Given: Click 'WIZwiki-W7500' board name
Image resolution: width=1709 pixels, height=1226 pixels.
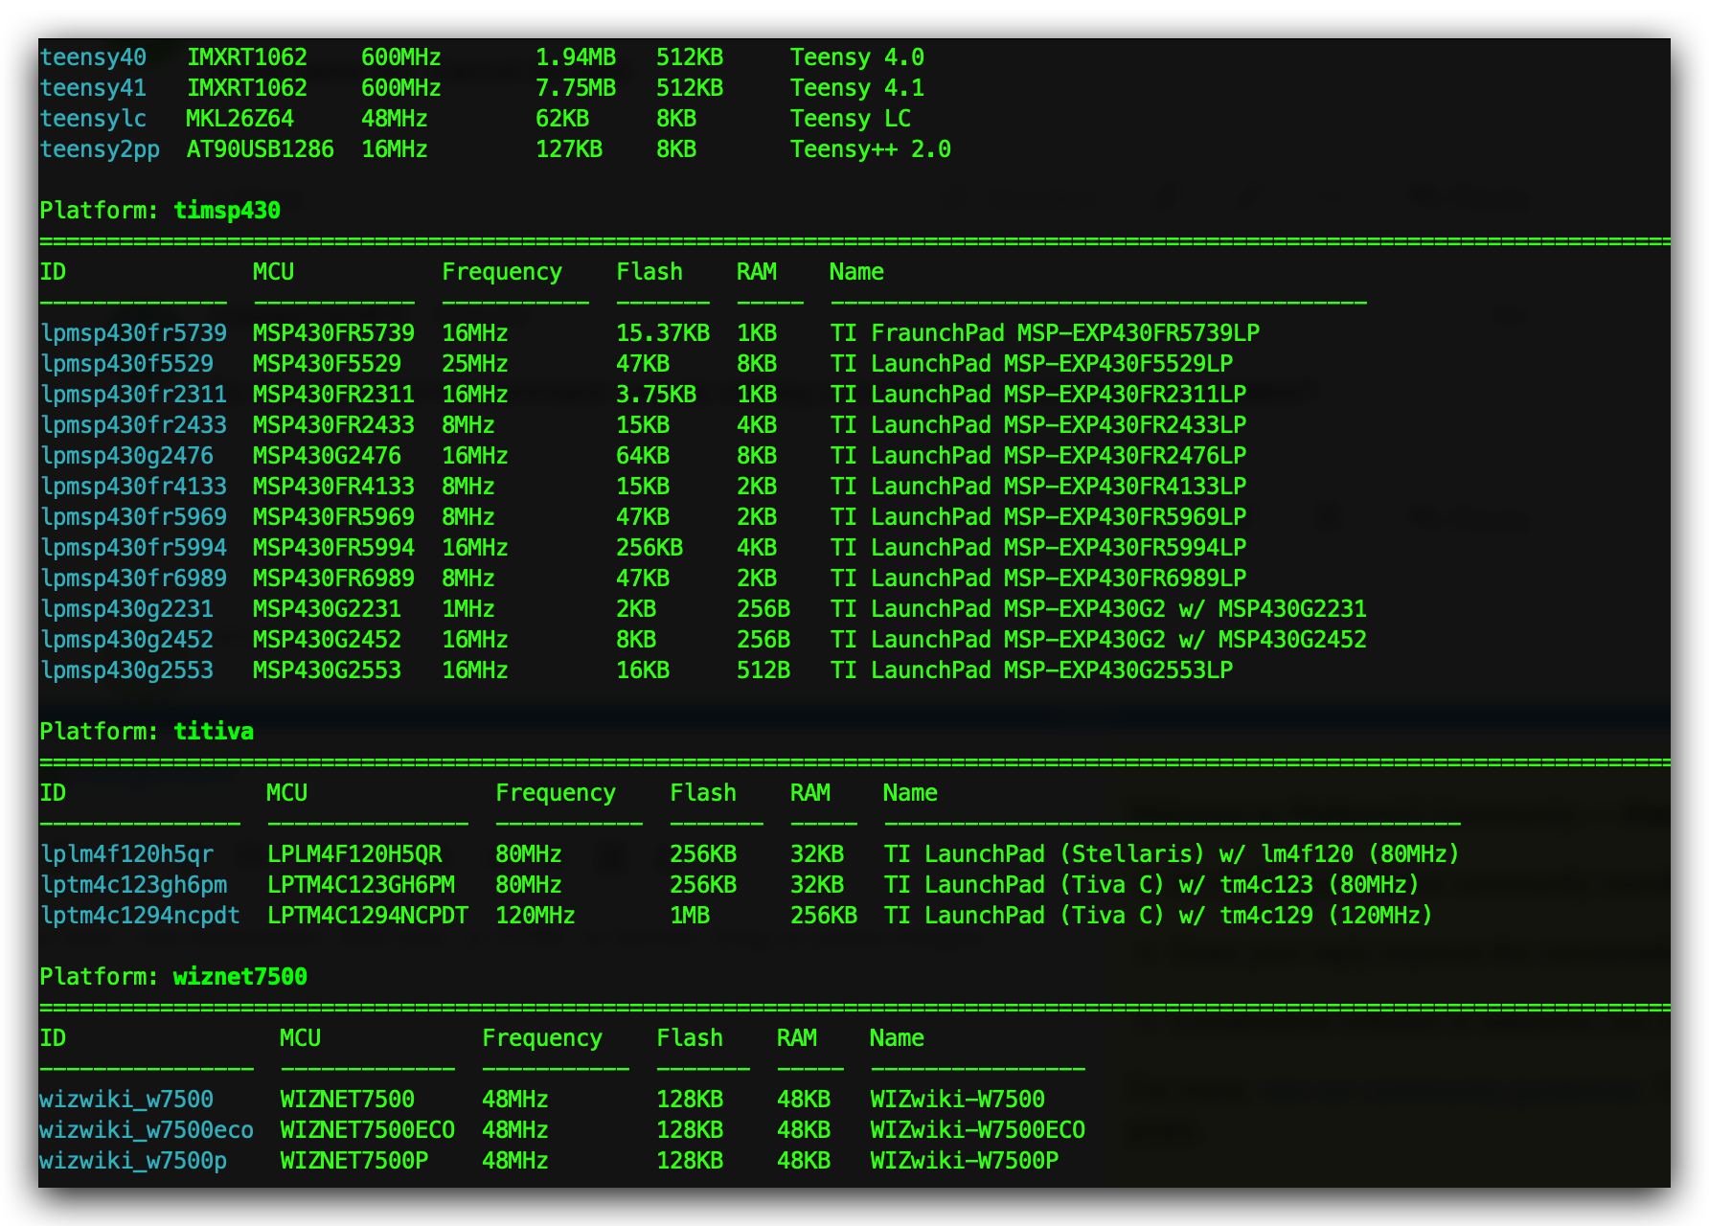Looking at the screenshot, I should (958, 1100).
